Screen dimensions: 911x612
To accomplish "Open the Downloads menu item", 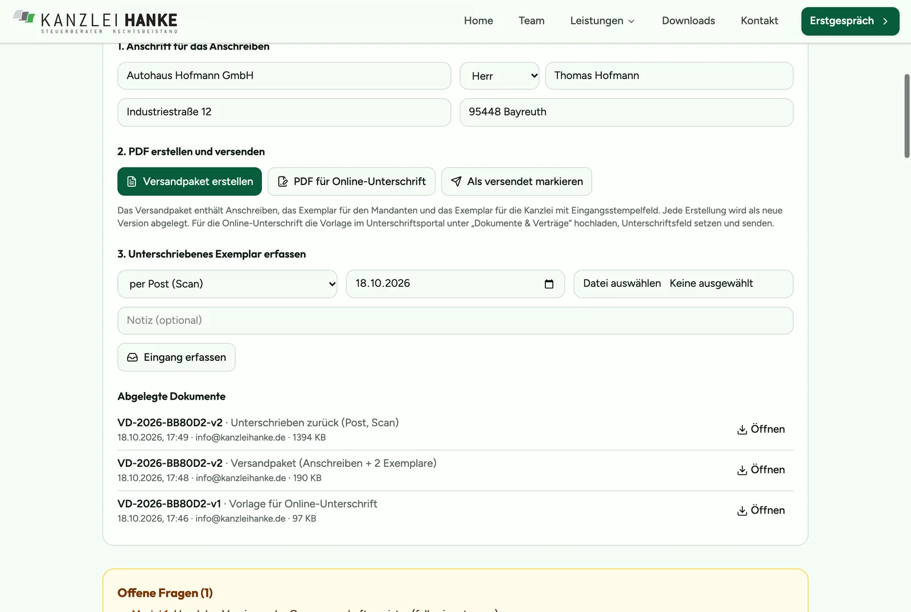I will 688,20.
